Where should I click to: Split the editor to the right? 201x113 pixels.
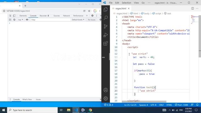193,8
